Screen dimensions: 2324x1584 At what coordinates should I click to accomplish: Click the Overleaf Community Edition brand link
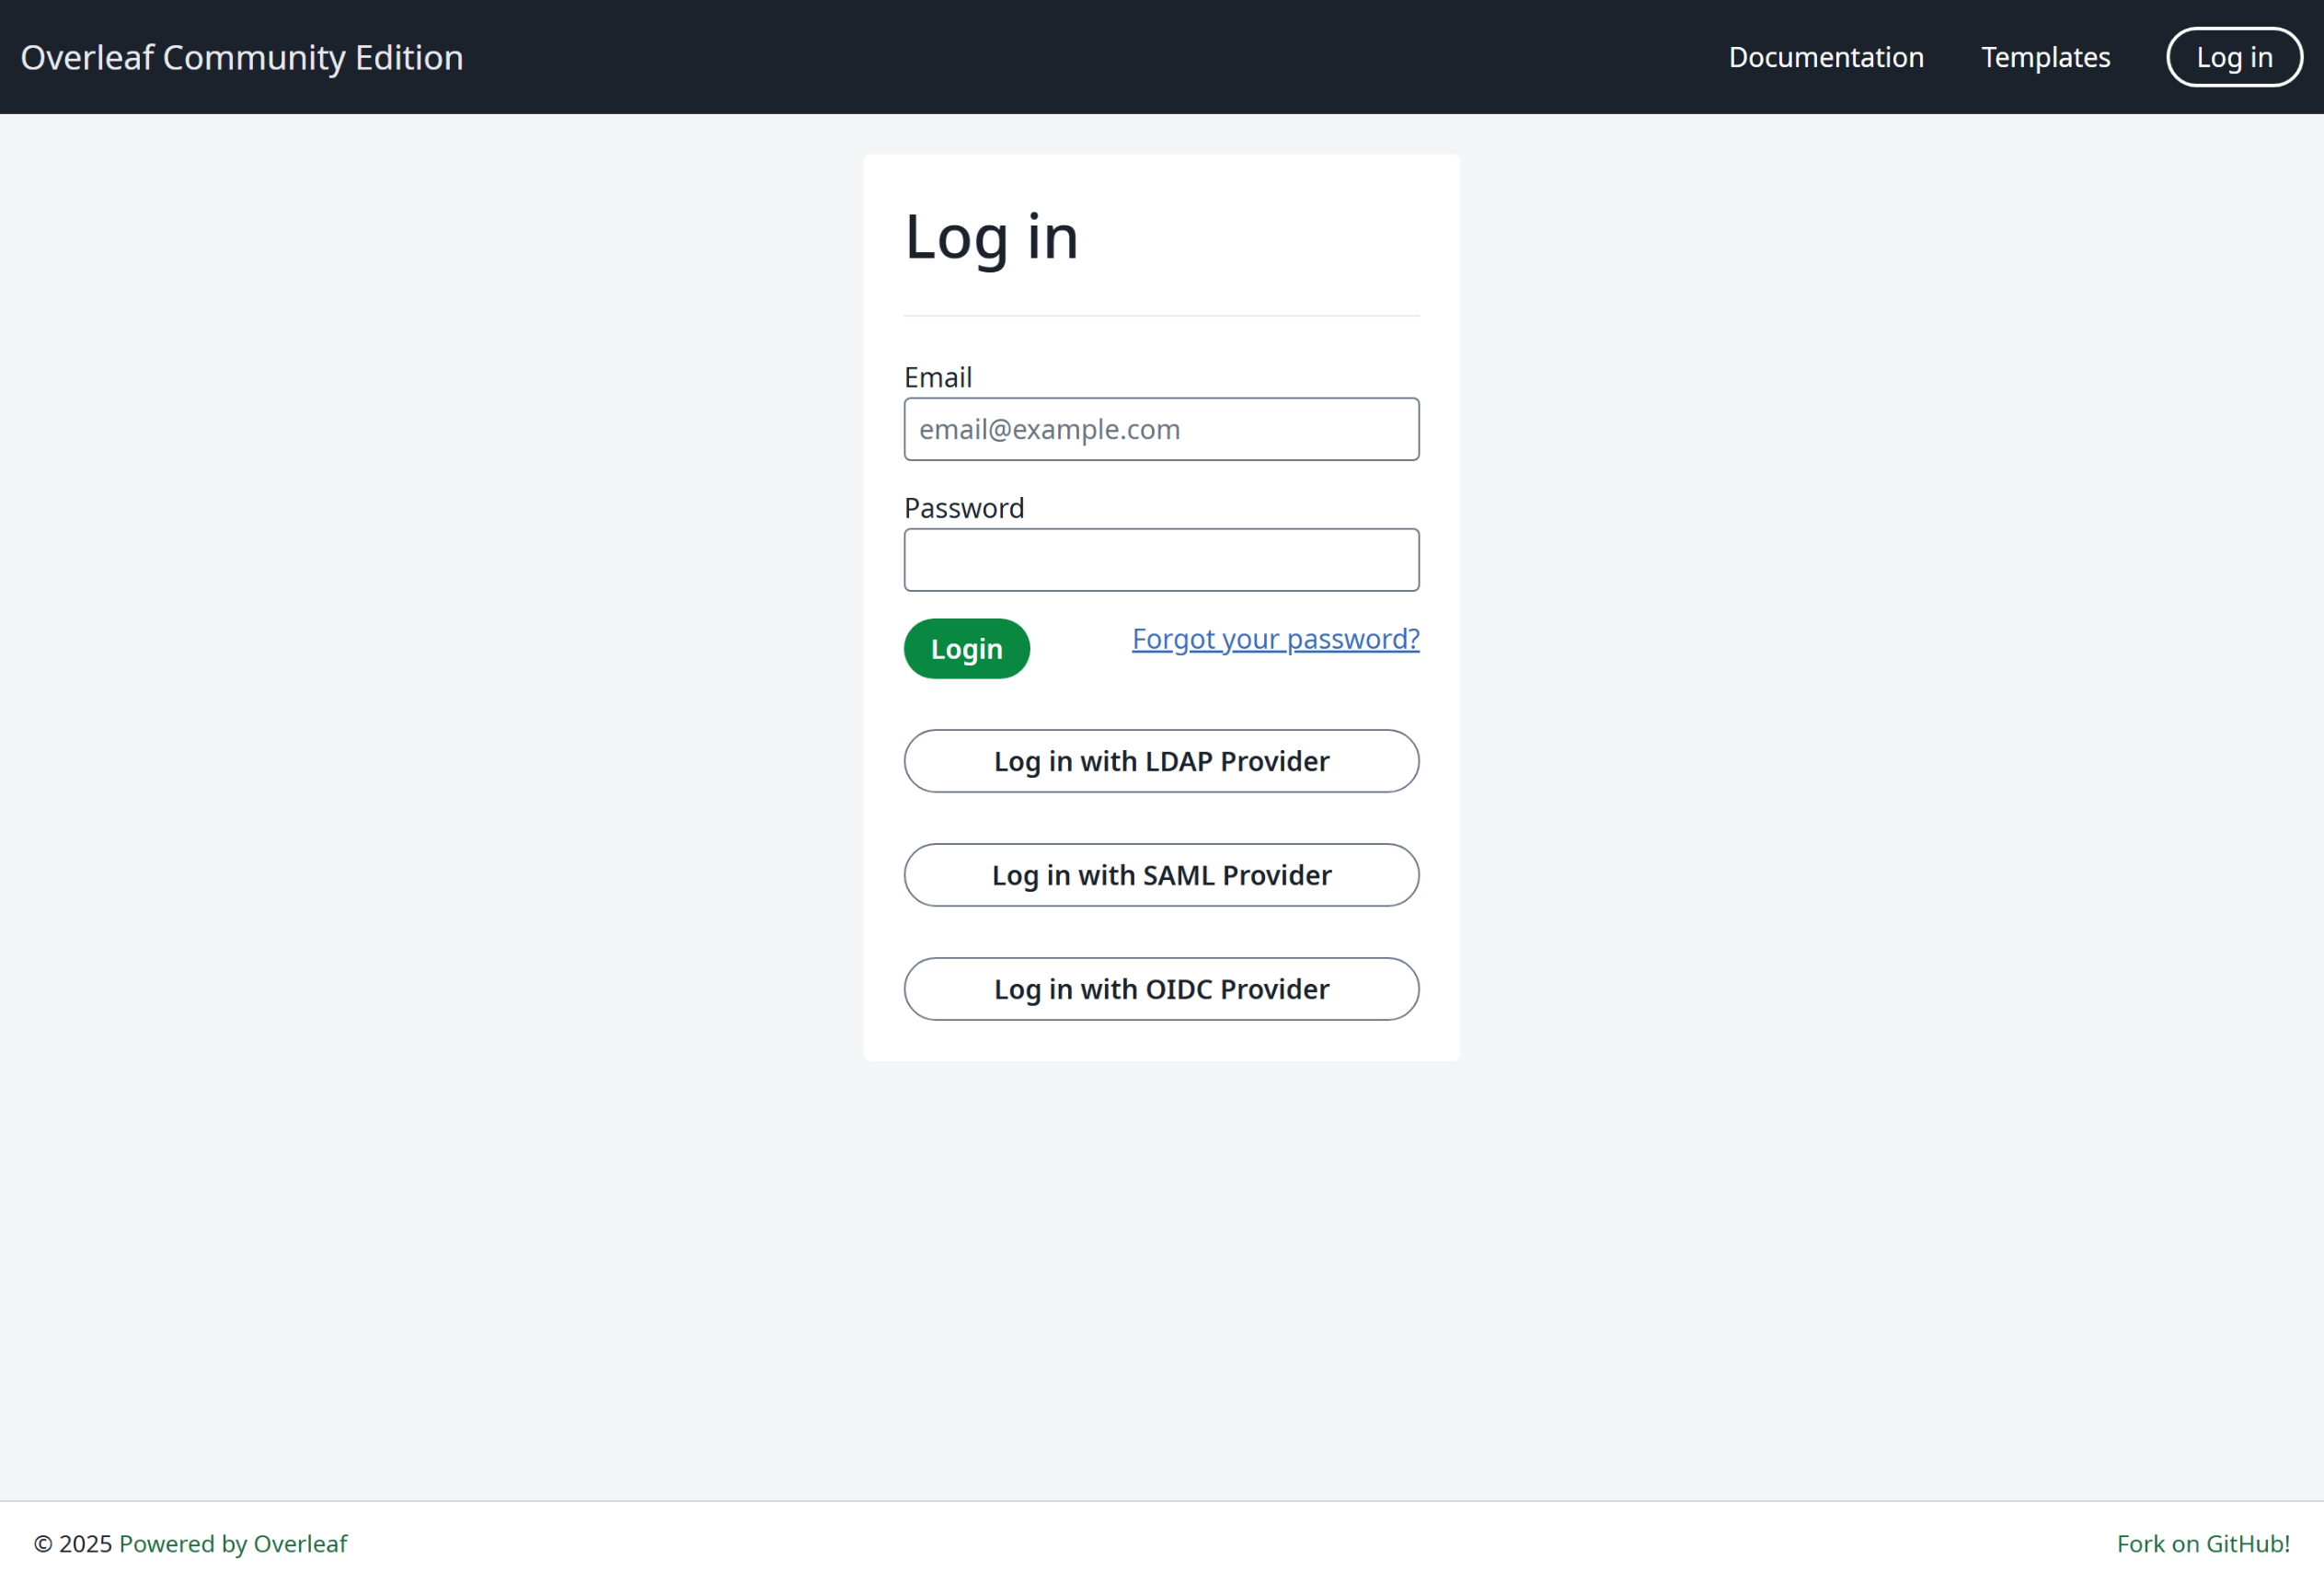pos(242,57)
